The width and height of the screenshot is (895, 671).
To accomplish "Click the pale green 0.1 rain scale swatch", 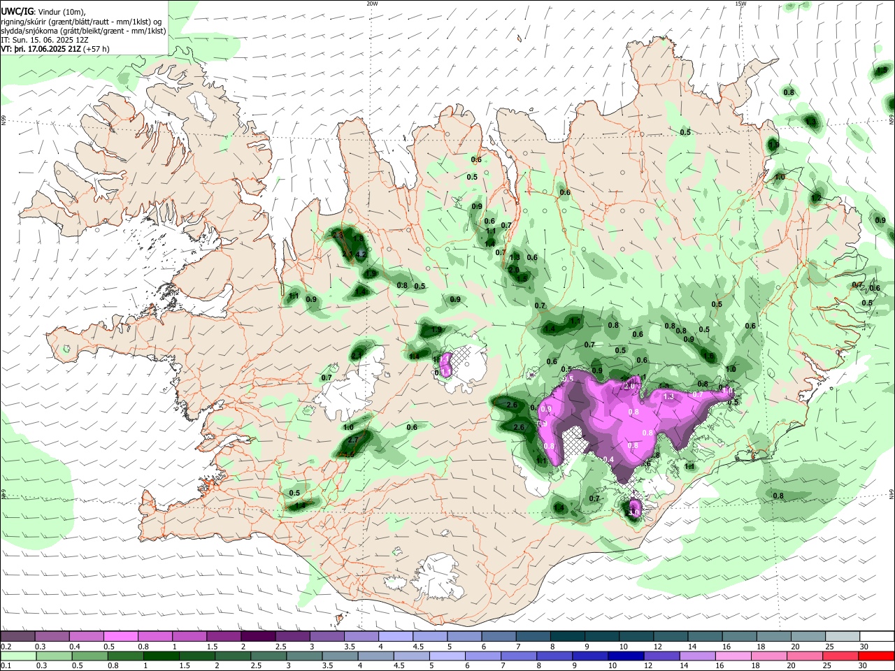I will point(18,656).
